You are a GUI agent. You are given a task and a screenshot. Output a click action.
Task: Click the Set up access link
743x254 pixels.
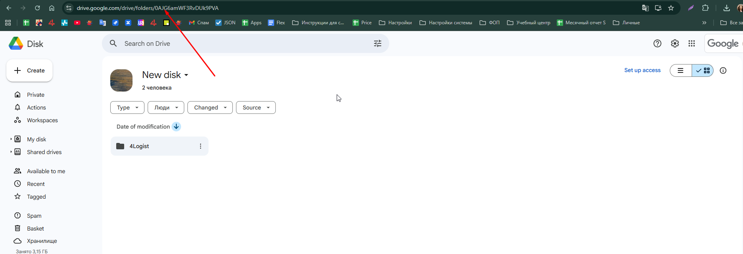click(x=642, y=70)
